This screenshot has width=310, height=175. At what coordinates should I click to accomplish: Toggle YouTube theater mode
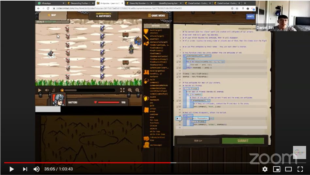[288, 169]
